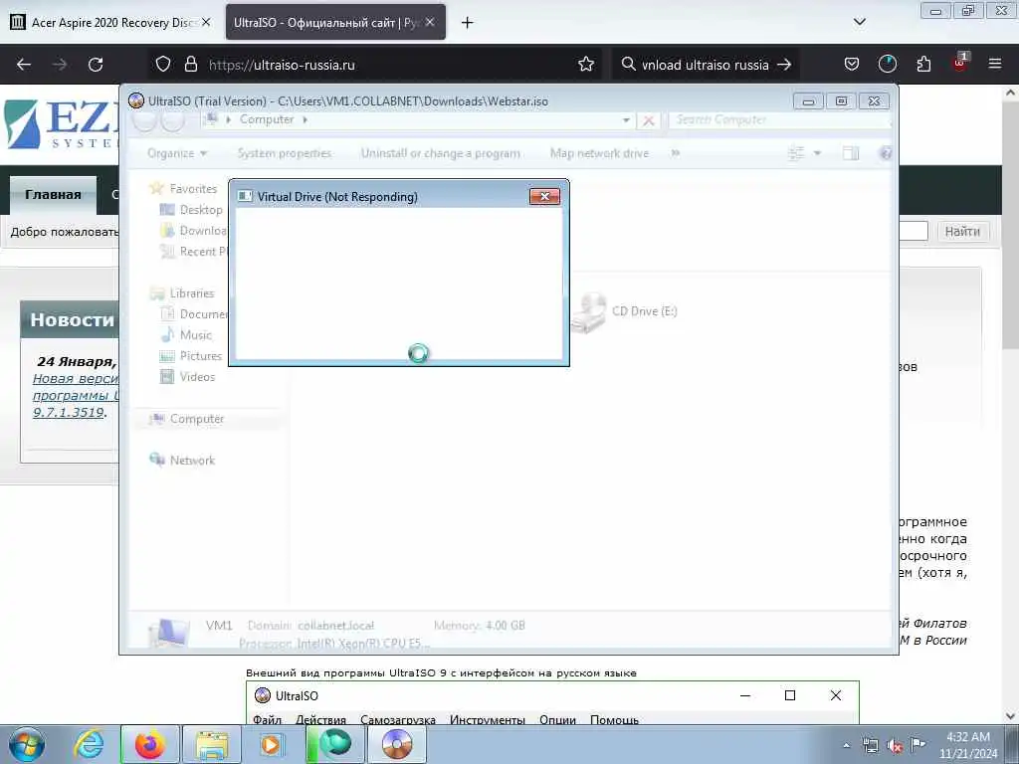This screenshot has width=1019, height=764.
Task: Close the UltraISO official site tab
Action: pyautogui.click(x=430, y=22)
